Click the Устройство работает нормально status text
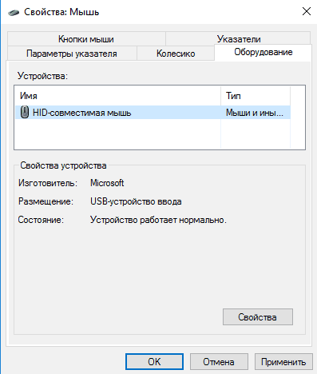 click(x=158, y=220)
